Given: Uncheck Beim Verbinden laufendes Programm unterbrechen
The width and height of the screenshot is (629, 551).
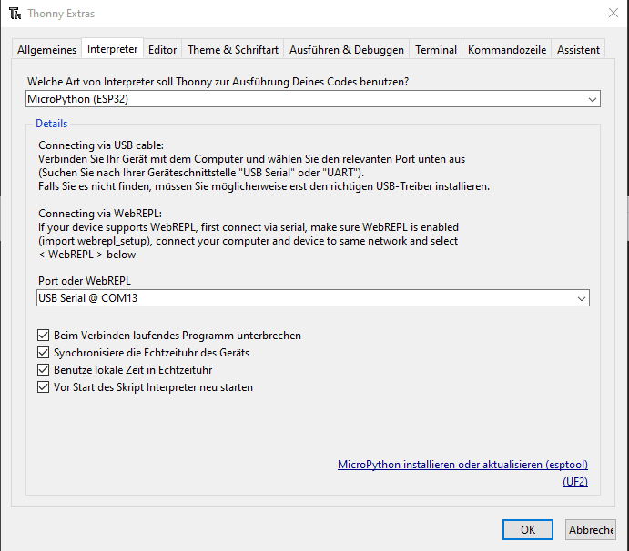Looking at the screenshot, I should [44, 336].
